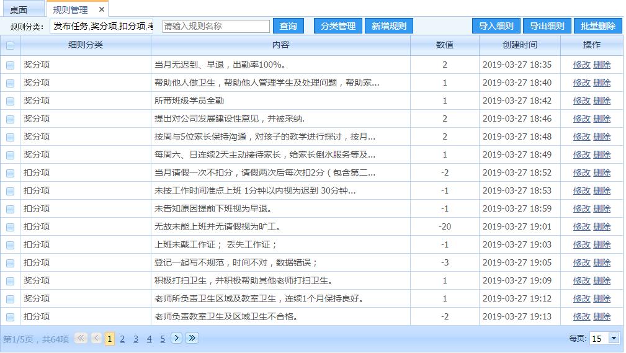The image size is (626, 353).
Task: Go to the next page arrow
Action: [x=176, y=338]
